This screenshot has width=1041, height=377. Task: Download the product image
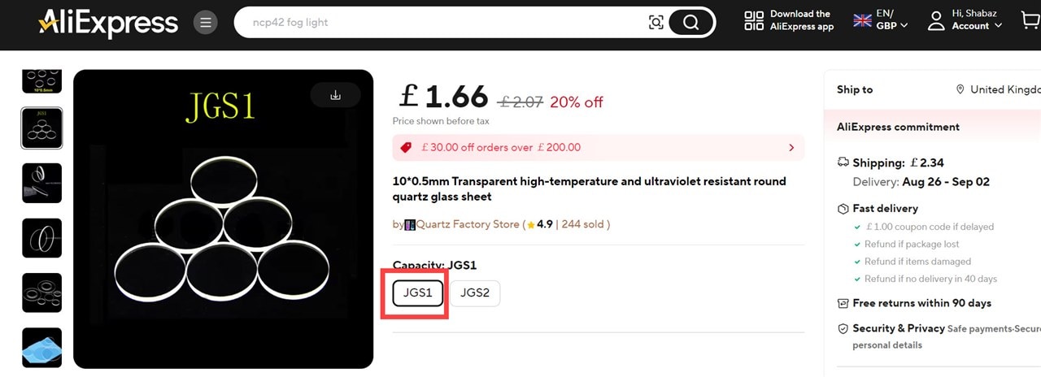coord(335,95)
